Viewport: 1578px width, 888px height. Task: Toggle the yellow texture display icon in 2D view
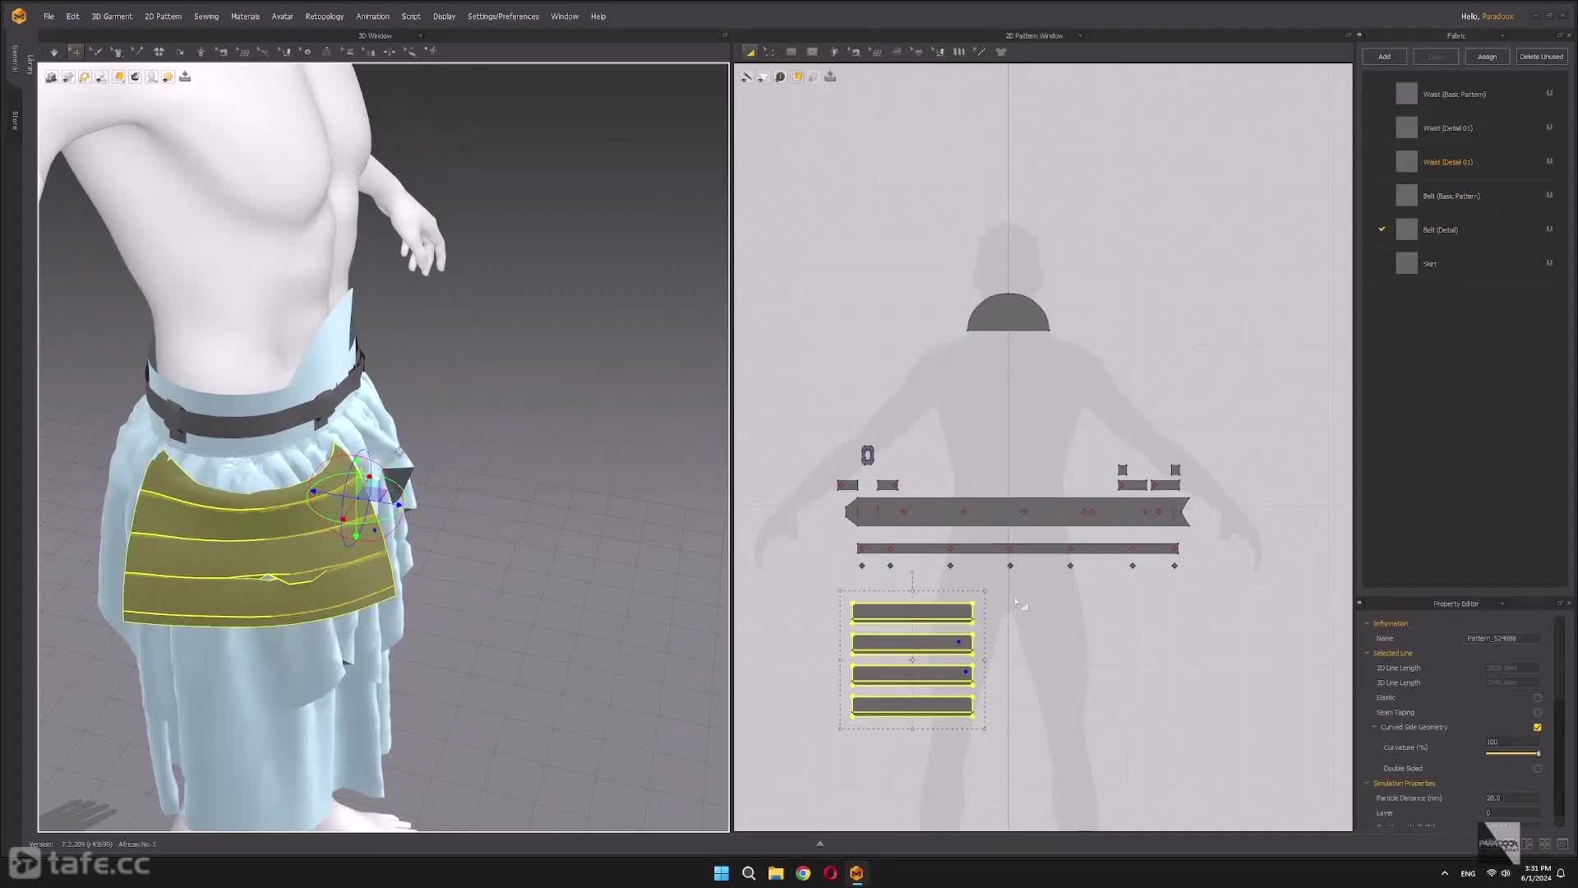797,76
